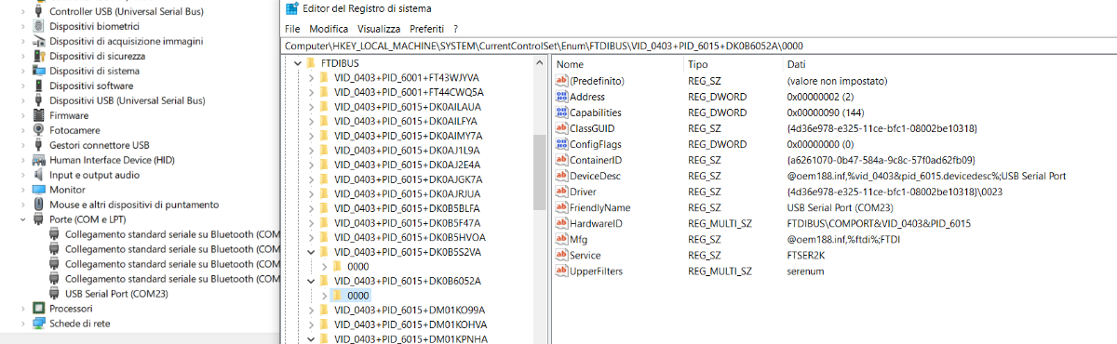Screen dimensions: 1117x344
Task: Select the VID_0403+PID_6015+DK0AJRJUA key
Action: [x=408, y=193]
